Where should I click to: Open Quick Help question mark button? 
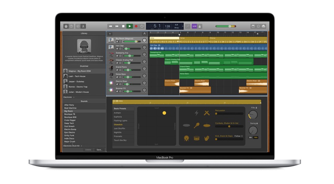tap(71, 26)
